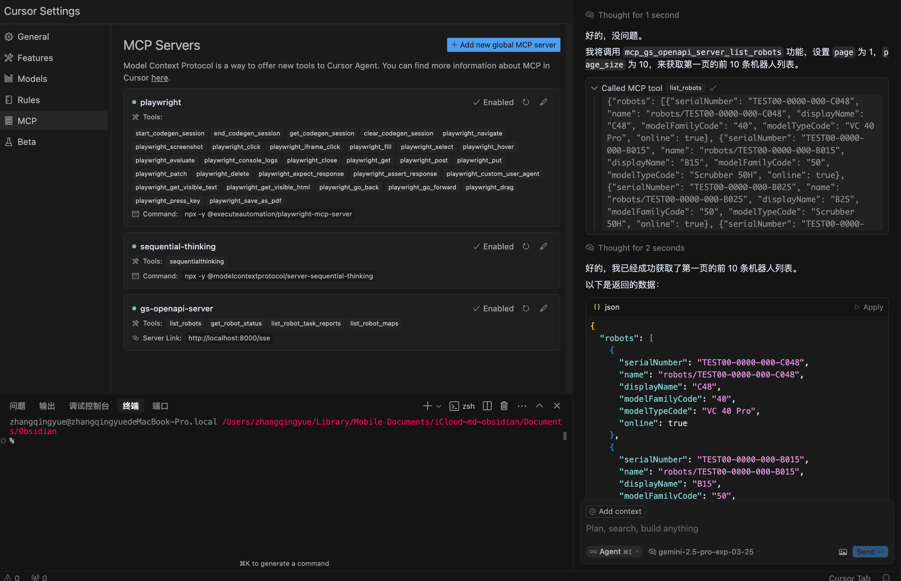Split the terminal using the split icon

(487, 406)
